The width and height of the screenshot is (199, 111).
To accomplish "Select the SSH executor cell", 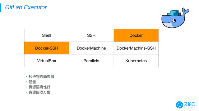I will (91, 35).
